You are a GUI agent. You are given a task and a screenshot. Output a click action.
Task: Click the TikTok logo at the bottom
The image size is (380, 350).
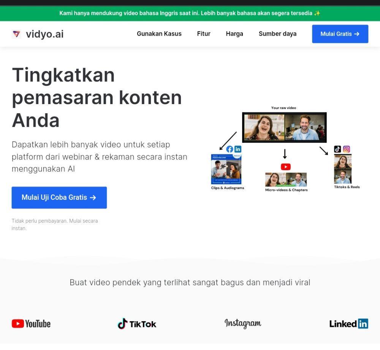click(x=137, y=324)
